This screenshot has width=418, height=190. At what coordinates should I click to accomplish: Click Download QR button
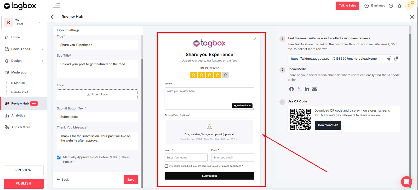[328, 125]
